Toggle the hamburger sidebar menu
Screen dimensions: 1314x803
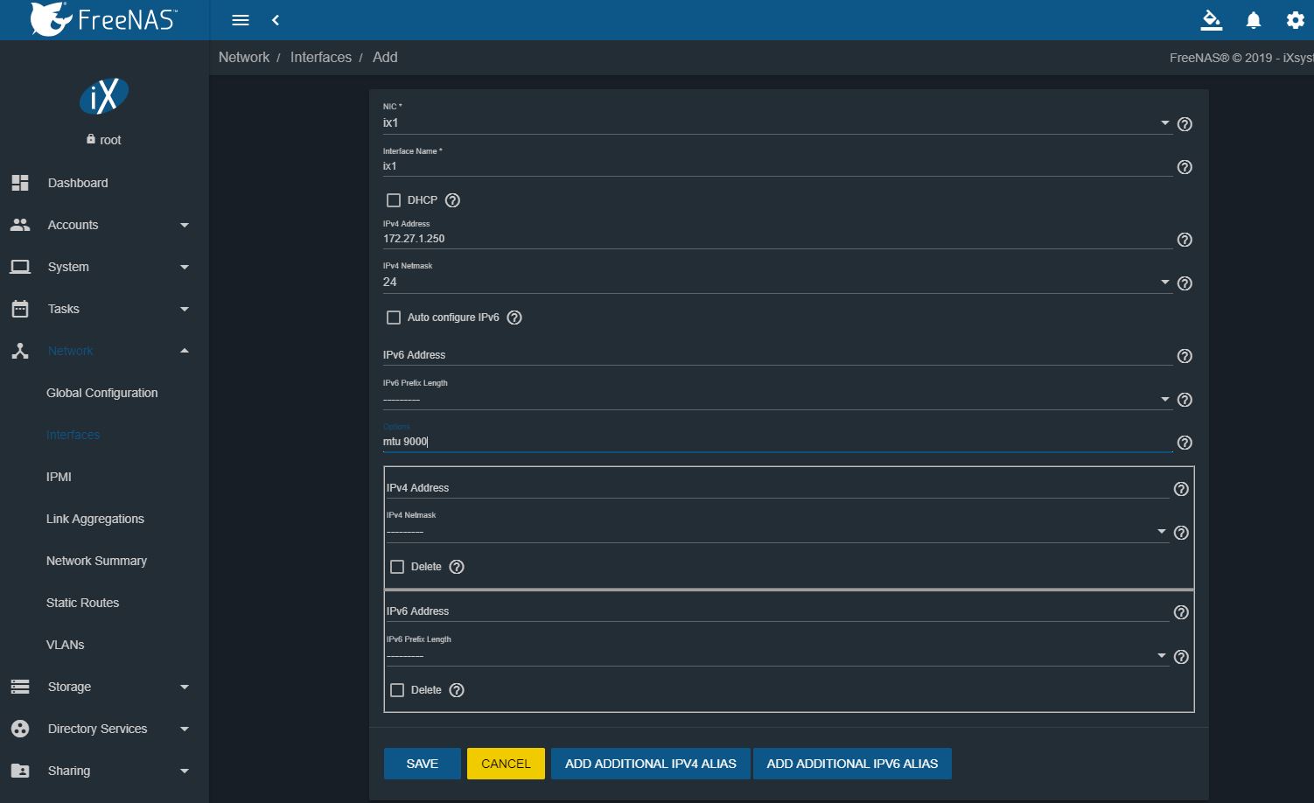point(241,20)
